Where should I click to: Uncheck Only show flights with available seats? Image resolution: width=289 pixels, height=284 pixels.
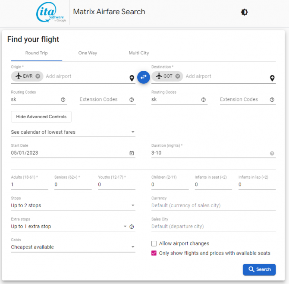click(154, 253)
